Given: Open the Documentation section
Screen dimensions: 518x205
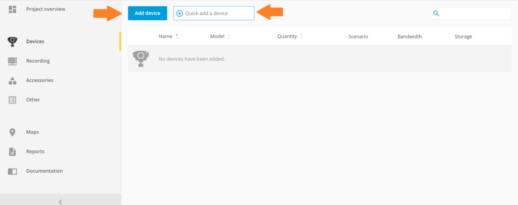Looking at the screenshot, I should click(x=45, y=171).
